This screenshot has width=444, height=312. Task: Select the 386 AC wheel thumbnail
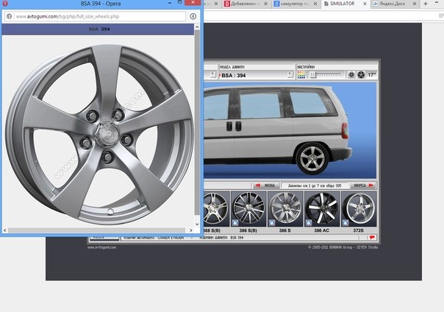point(322,210)
